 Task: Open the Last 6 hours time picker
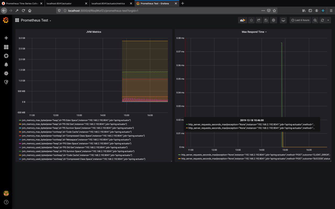[x=300, y=20]
